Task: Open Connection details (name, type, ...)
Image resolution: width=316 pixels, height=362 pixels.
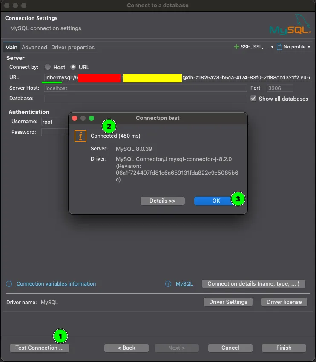Action: pyautogui.click(x=253, y=283)
